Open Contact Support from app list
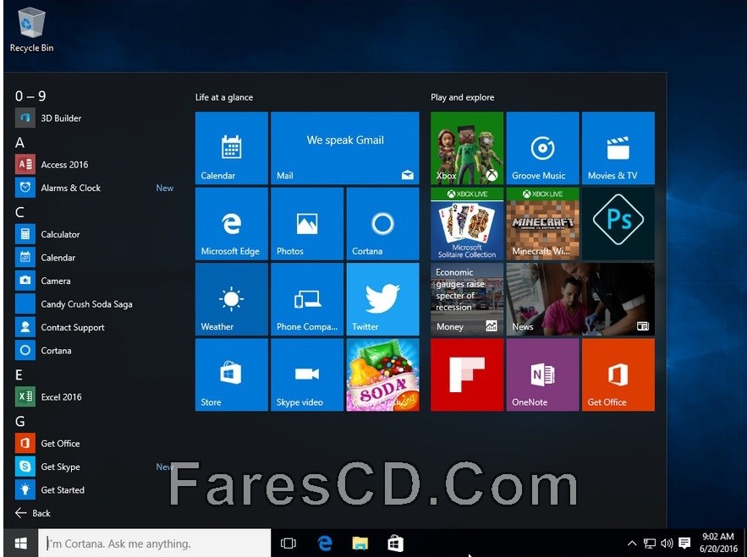Viewport: 747px width, 557px height. click(96, 327)
